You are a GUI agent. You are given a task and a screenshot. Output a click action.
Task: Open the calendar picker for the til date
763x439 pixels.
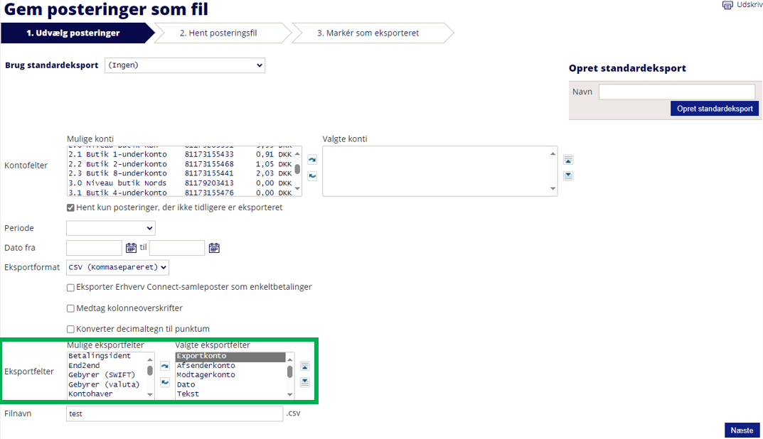pos(214,248)
